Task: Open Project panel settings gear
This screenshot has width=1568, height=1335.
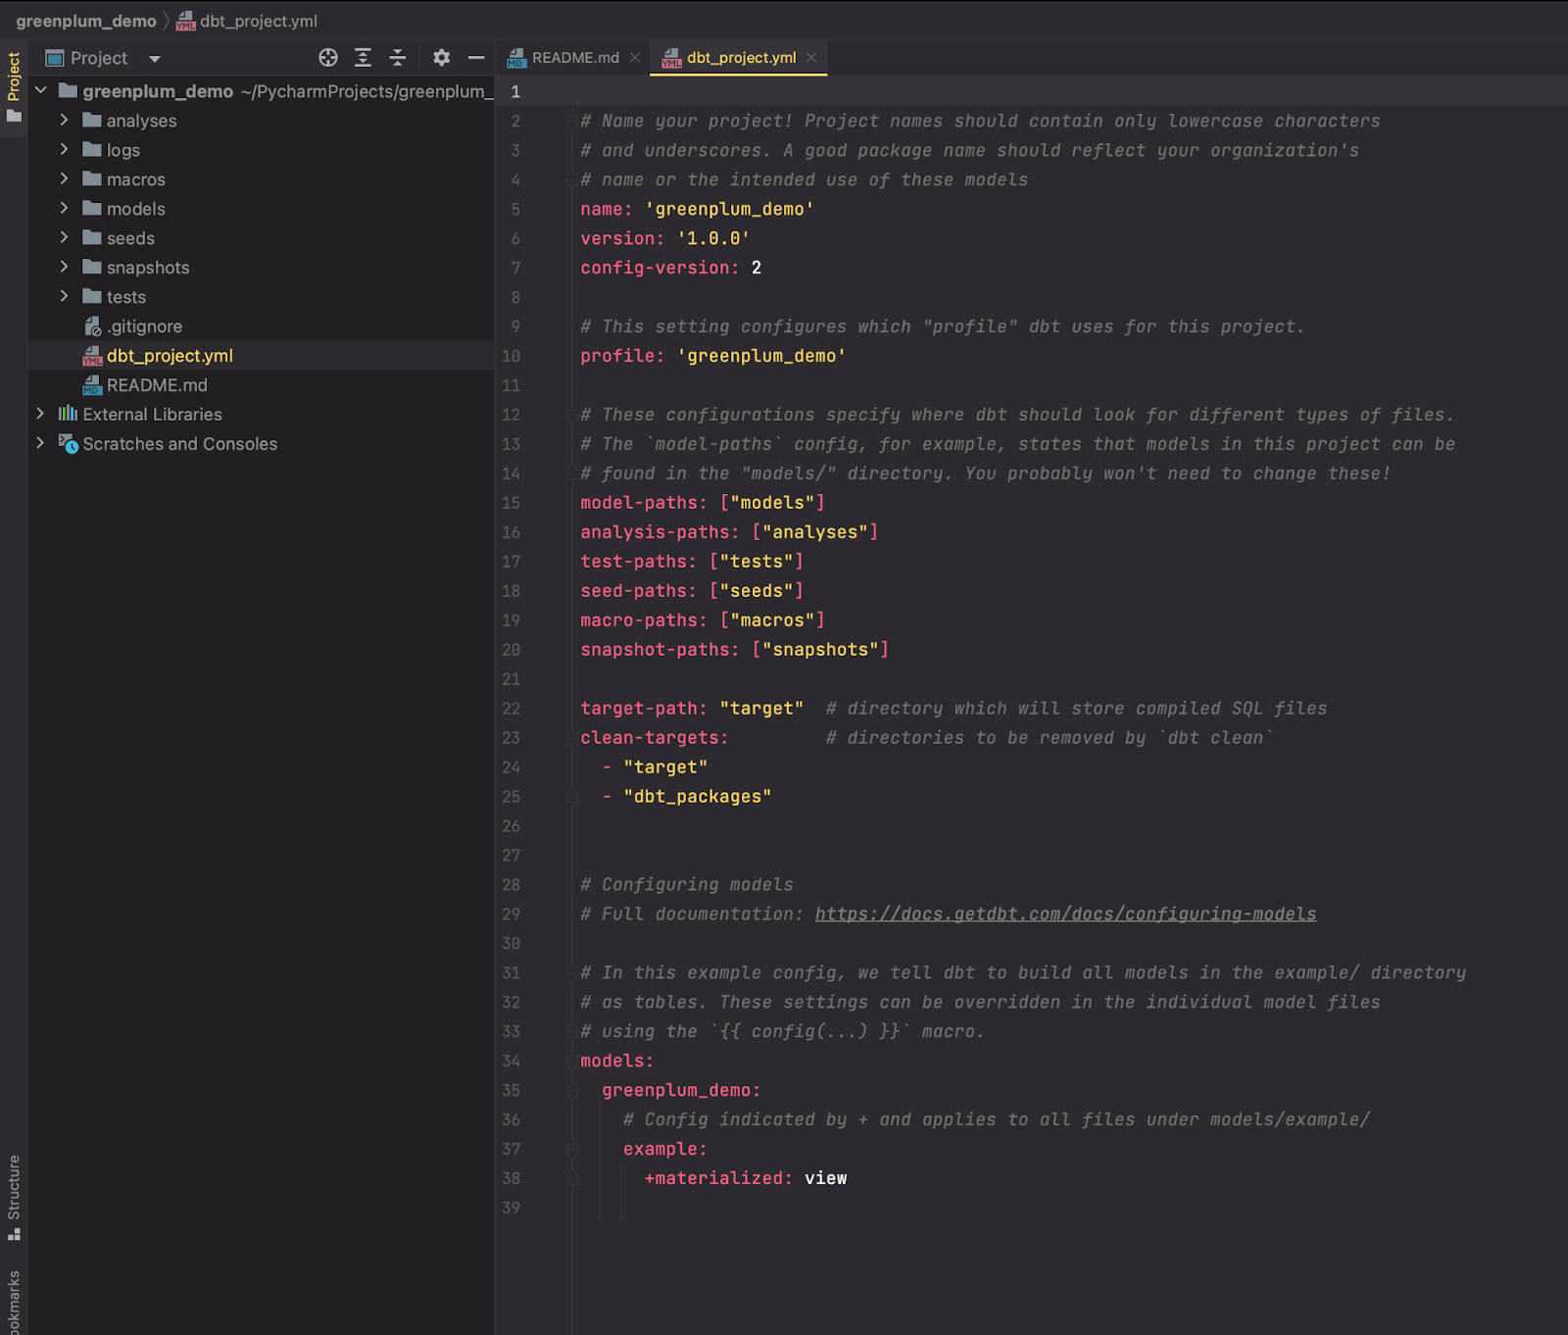Action: coord(442,58)
